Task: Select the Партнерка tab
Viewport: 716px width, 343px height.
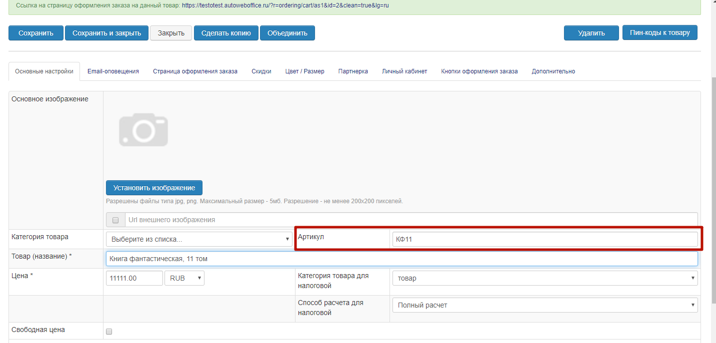Action: [352, 71]
